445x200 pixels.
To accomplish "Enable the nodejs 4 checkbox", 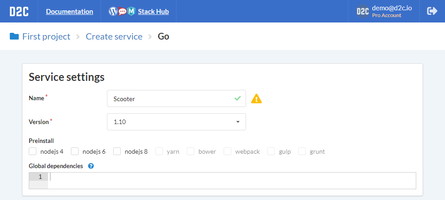I will 33,151.
